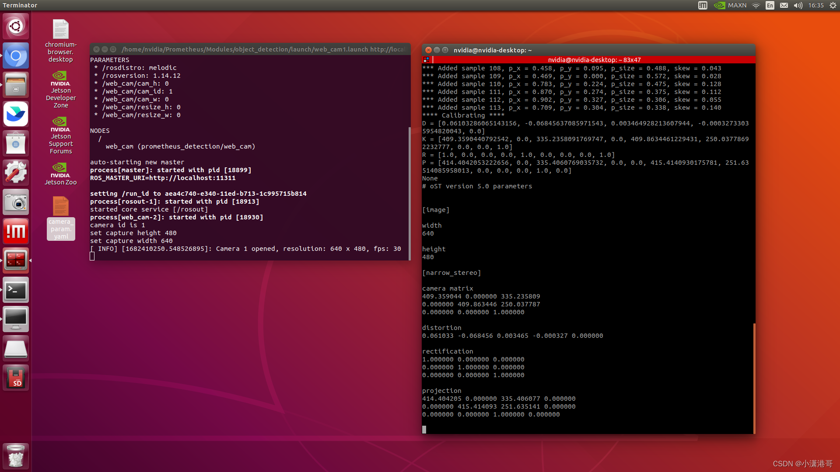Image resolution: width=840 pixels, height=472 pixels.
Task: Select camera_param.yaml file on the desktop
Action: tap(61, 218)
